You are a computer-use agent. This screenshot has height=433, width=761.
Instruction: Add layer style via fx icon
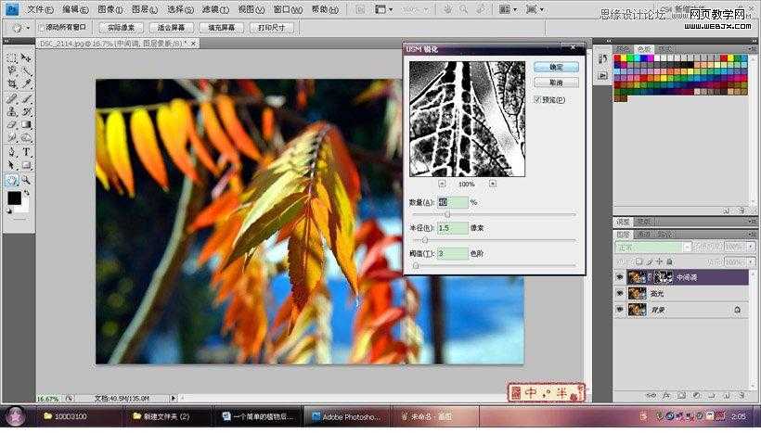[666, 396]
